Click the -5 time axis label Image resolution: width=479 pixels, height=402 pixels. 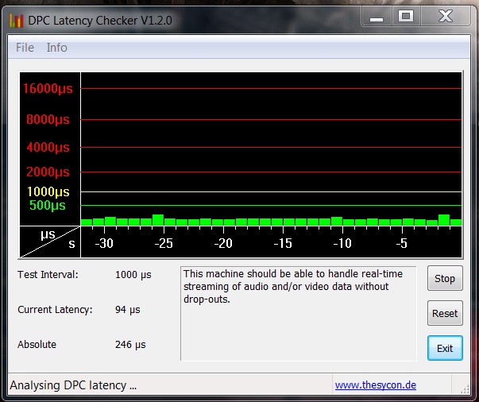401,243
